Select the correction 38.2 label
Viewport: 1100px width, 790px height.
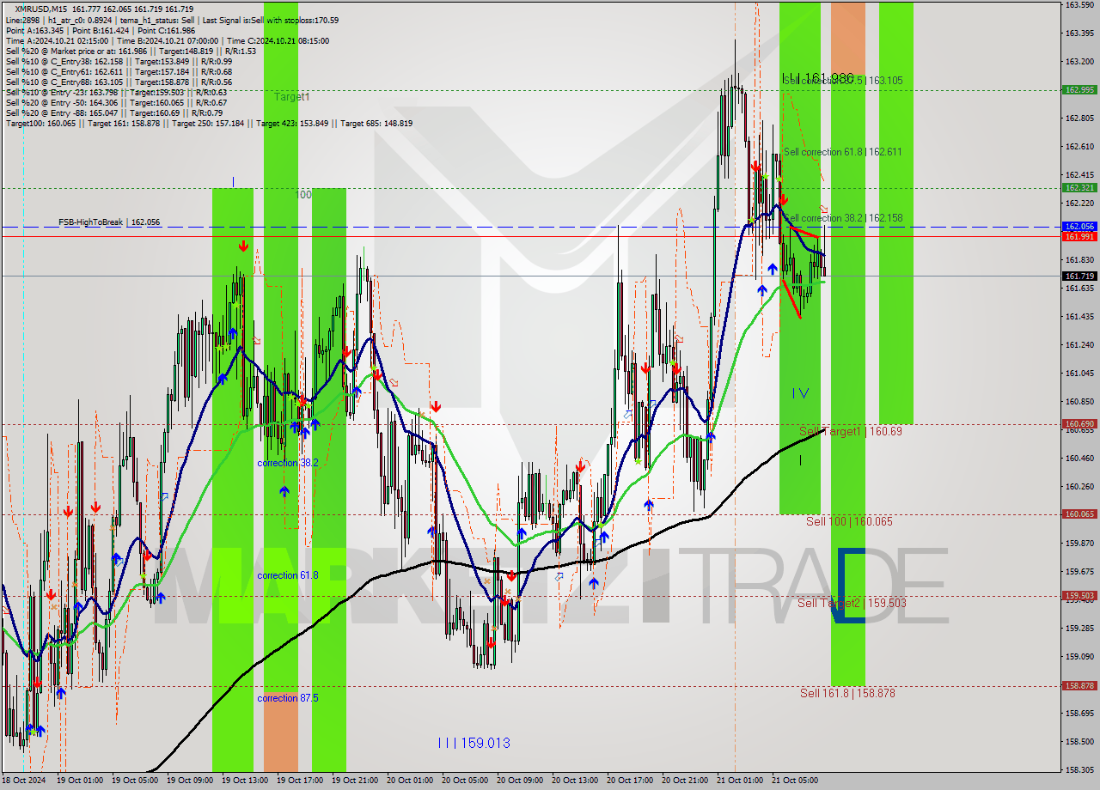click(288, 463)
